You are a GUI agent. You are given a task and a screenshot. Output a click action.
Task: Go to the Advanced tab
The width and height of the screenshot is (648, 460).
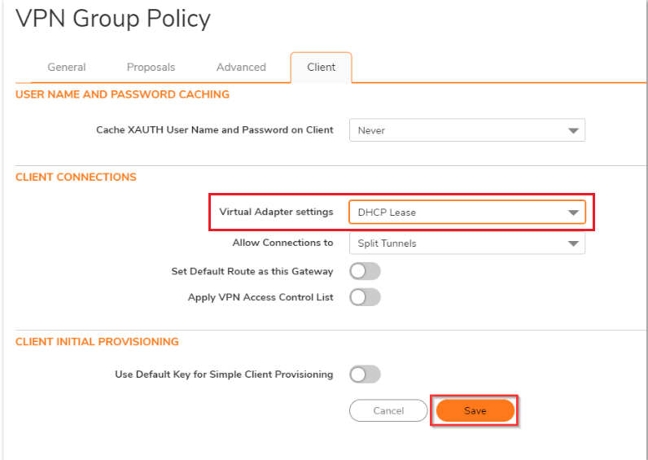tap(241, 68)
